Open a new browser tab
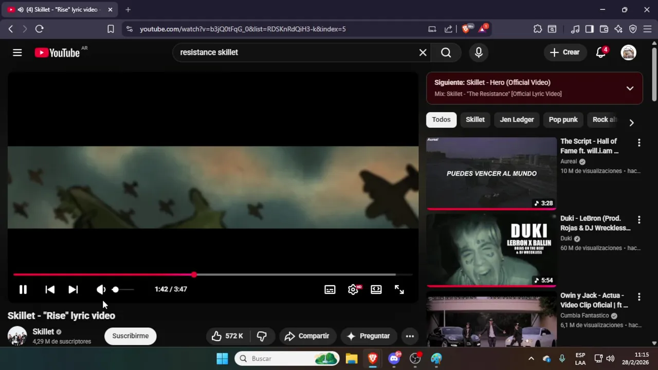The height and width of the screenshot is (370, 658). click(x=128, y=10)
